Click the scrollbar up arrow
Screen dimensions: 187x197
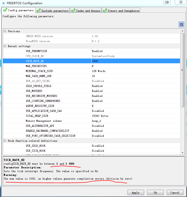tap(183, 31)
